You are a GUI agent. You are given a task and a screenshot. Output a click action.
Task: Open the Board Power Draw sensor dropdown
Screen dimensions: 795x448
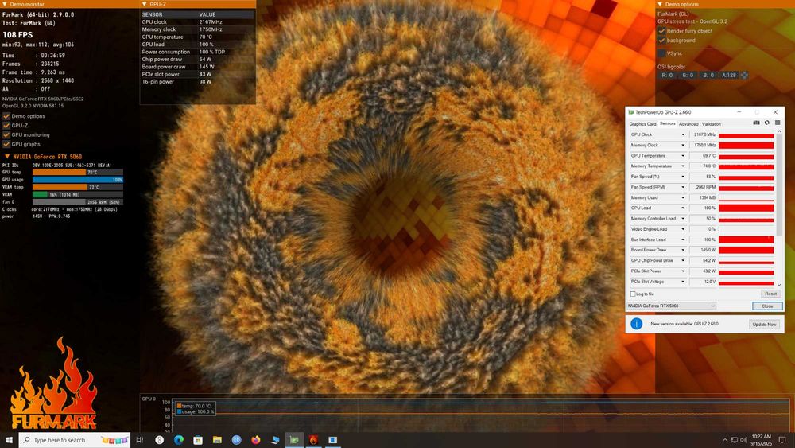coord(683,250)
